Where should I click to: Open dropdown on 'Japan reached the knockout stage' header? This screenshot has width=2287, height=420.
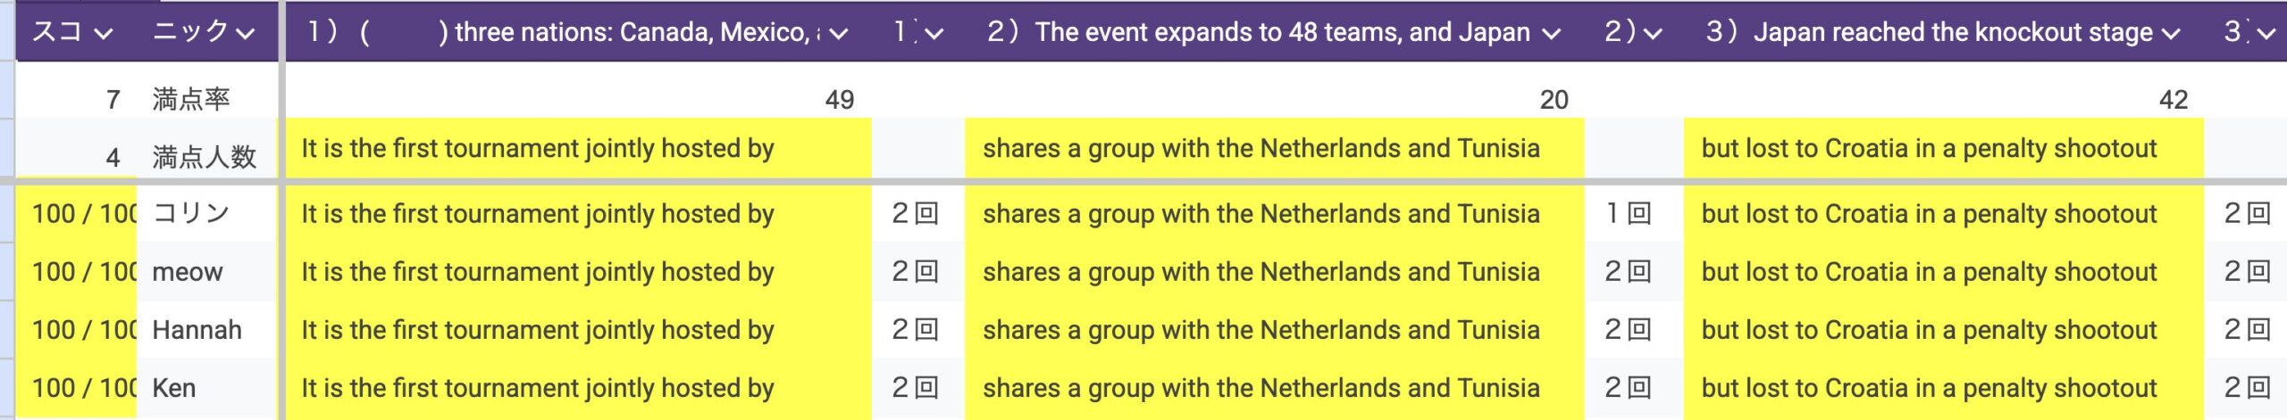pos(2171,34)
